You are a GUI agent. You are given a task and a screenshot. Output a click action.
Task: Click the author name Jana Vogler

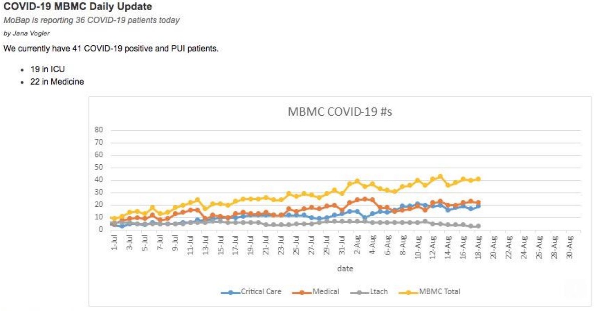31,33
